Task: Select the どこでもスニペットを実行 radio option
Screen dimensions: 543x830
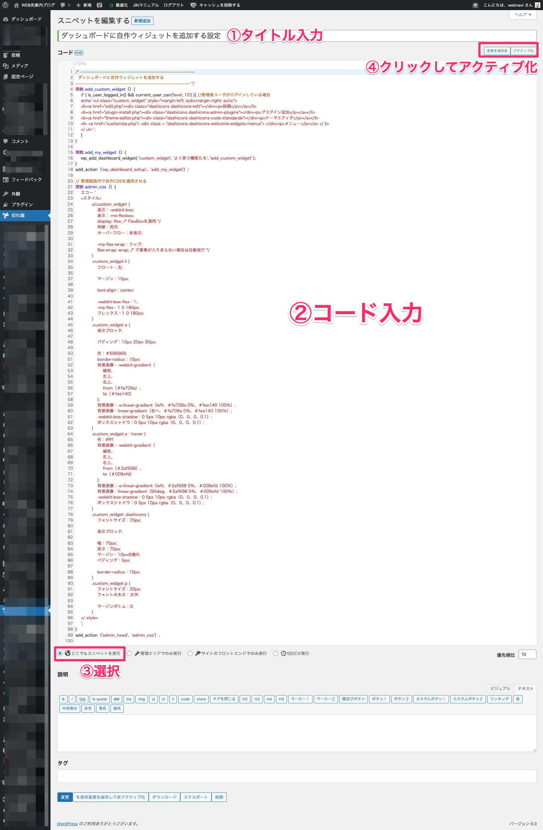Action: point(60,653)
